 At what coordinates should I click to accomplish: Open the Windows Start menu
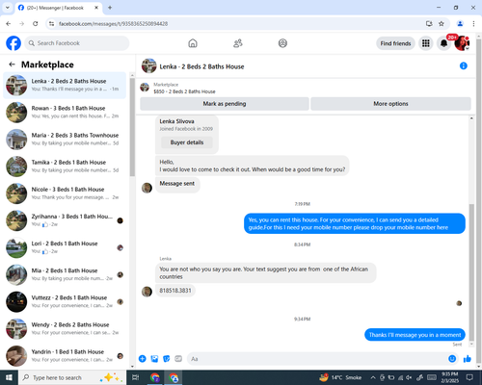coord(9,377)
